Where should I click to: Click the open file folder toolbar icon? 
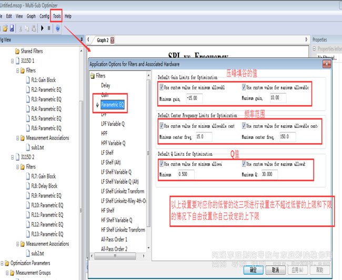(x=5, y=27)
